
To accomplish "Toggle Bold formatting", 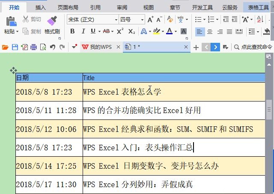I will 72,31.
